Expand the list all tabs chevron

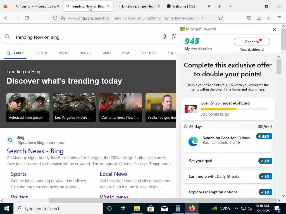230,6
